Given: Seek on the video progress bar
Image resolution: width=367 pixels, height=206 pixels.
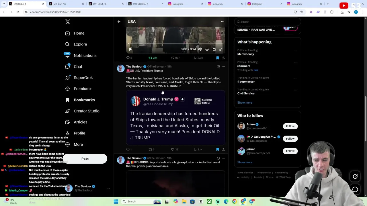Looking at the screenshot, I should (x=175, y=43).
